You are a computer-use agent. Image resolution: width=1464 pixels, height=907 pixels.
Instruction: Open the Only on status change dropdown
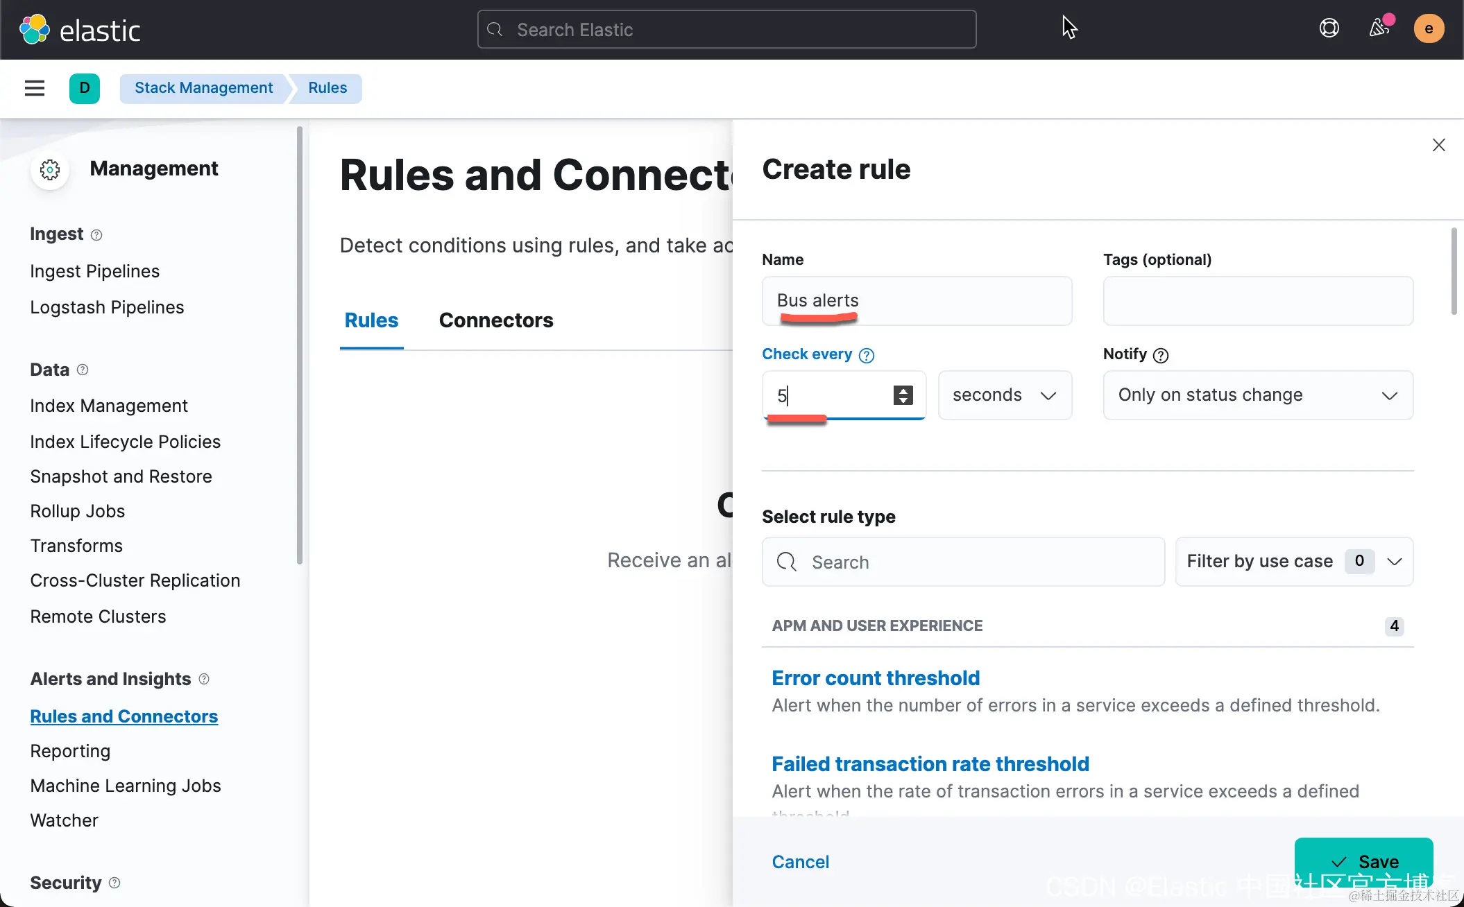[1257, 395]
